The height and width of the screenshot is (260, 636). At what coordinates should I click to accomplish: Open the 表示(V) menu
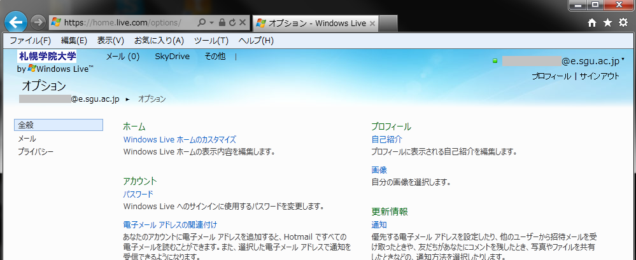pos(111,41)
